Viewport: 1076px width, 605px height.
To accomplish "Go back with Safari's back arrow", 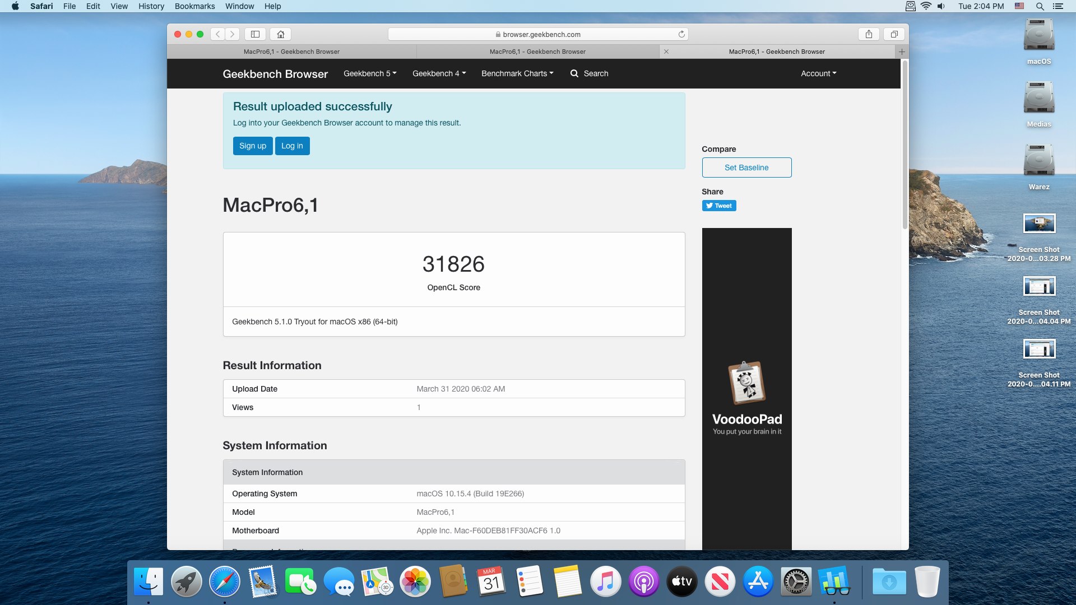I will pyautogui.click(x=218, y=34).
